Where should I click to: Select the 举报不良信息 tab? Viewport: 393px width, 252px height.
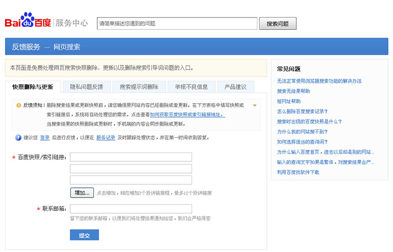pyautogui.click(x=191, y=87)
